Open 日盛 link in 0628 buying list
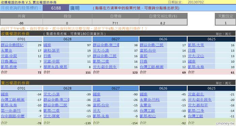This screenshot has width=236, height=126. tap(47, 56)
